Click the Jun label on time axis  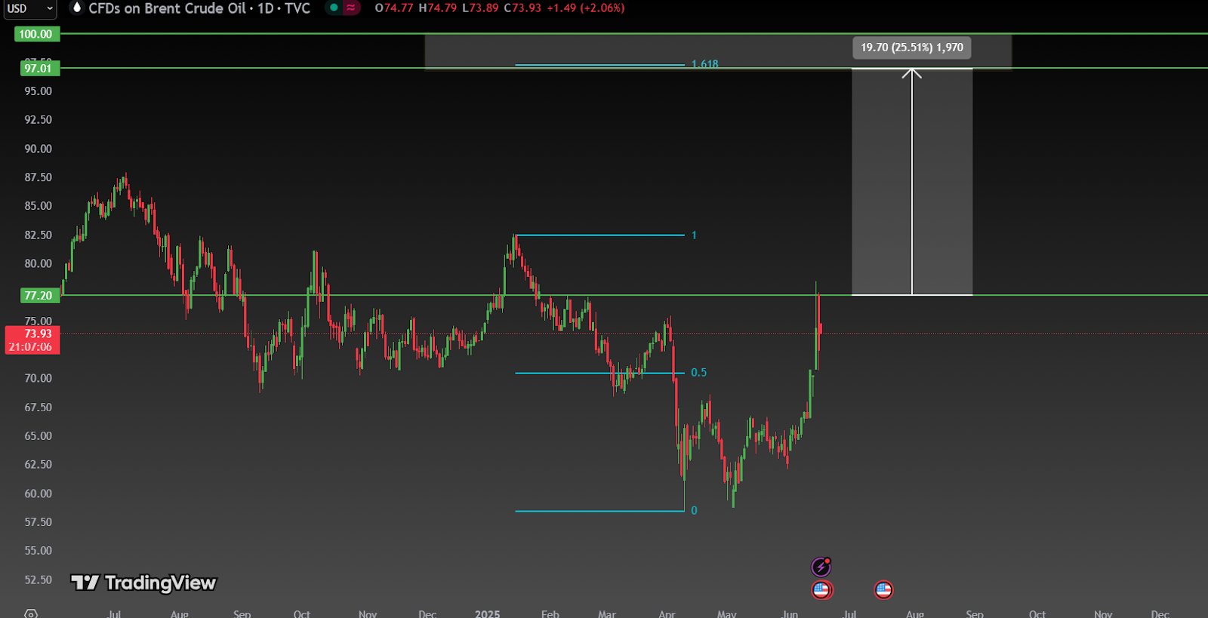pyautogui.click(x=790, y=613)
